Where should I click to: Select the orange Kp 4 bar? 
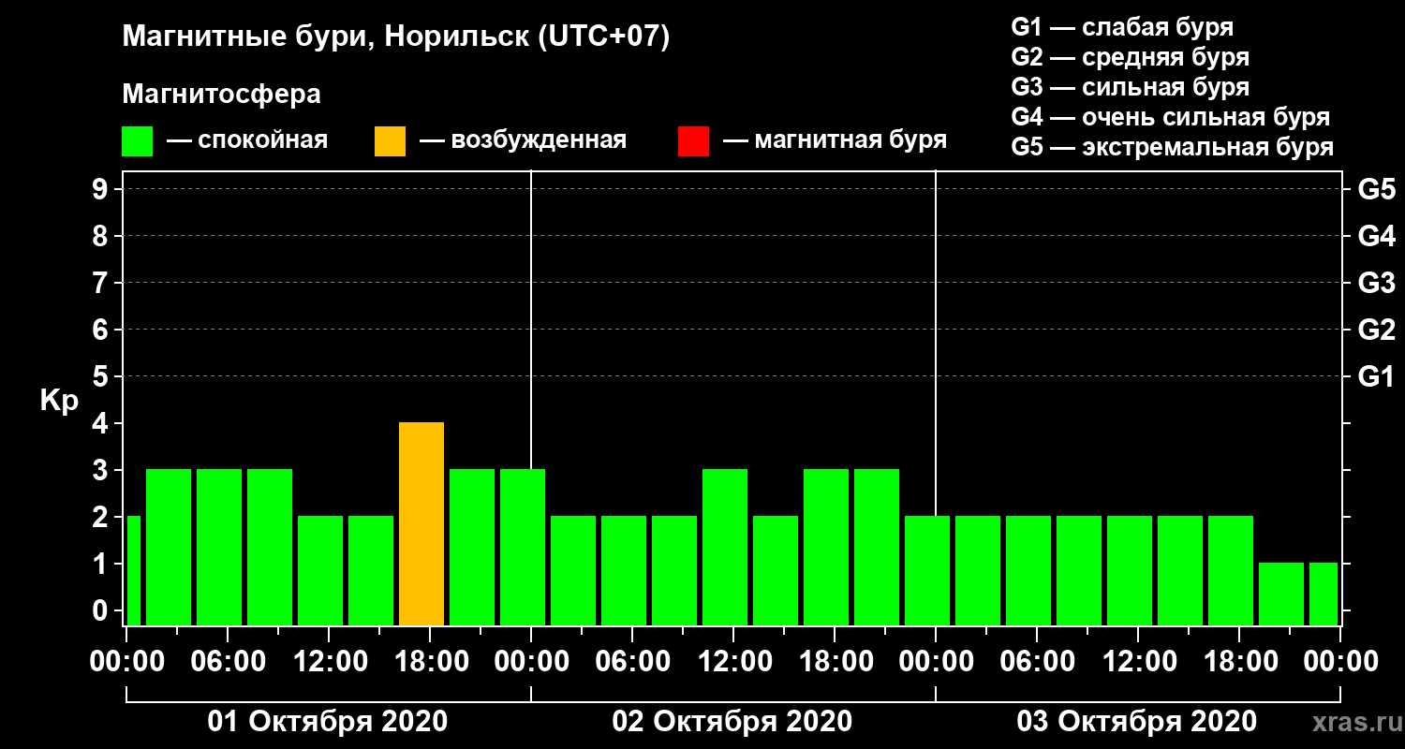coord(421,523)
